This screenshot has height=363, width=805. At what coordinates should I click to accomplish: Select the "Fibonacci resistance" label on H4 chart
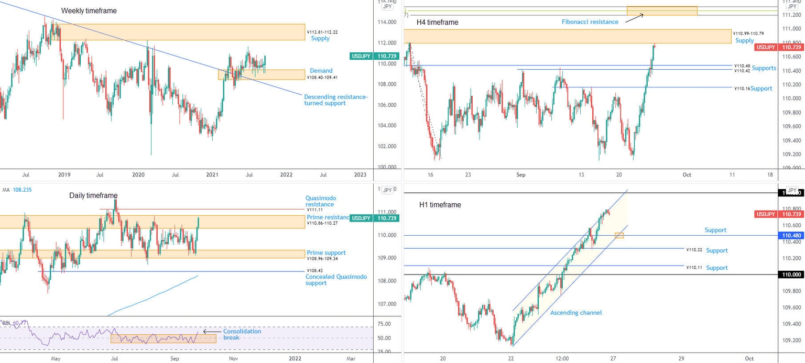[590, 22]
